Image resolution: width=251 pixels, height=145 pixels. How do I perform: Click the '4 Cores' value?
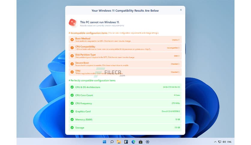pyautogui.click(x=177, y=95)
